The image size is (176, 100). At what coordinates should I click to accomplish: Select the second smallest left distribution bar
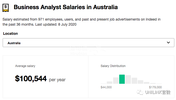110,82
